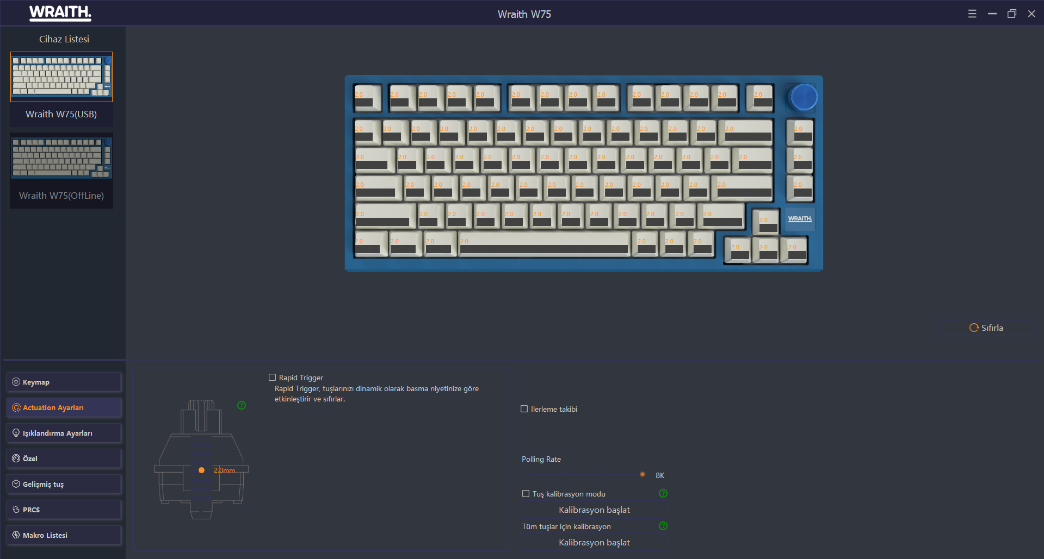This screenshot has width=1044, height=559.
Task: Minimize the Wraith W75 window
Action: click(x=992, y=14)
